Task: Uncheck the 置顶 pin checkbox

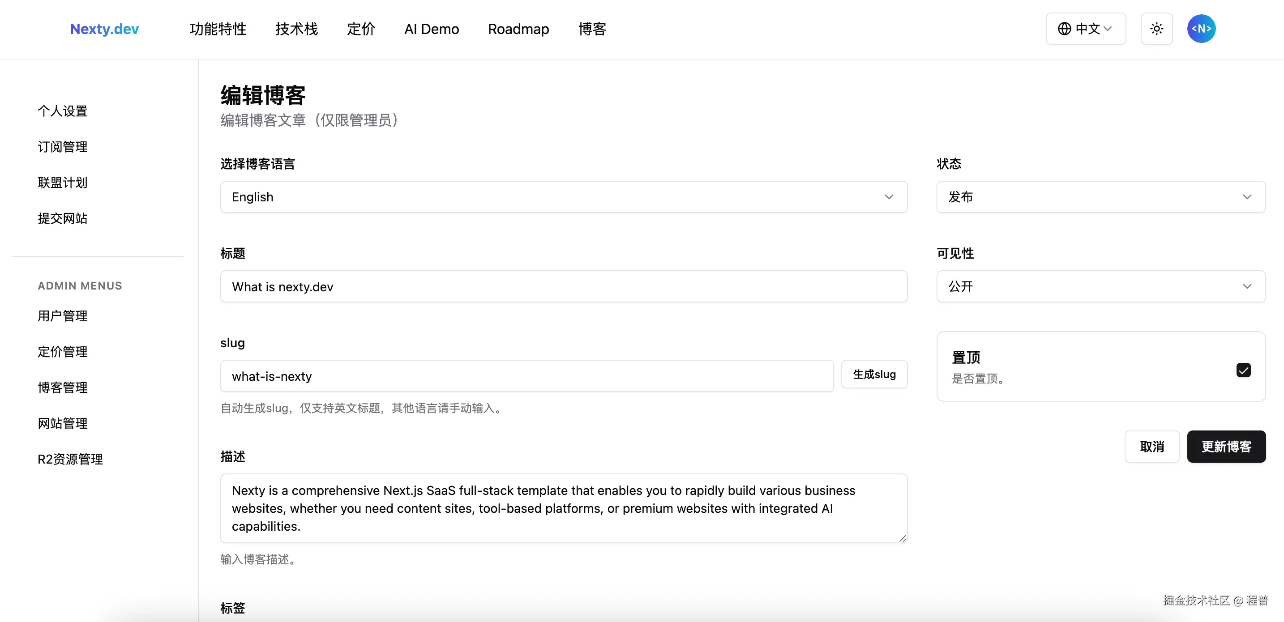Action: coord(1244,370)
